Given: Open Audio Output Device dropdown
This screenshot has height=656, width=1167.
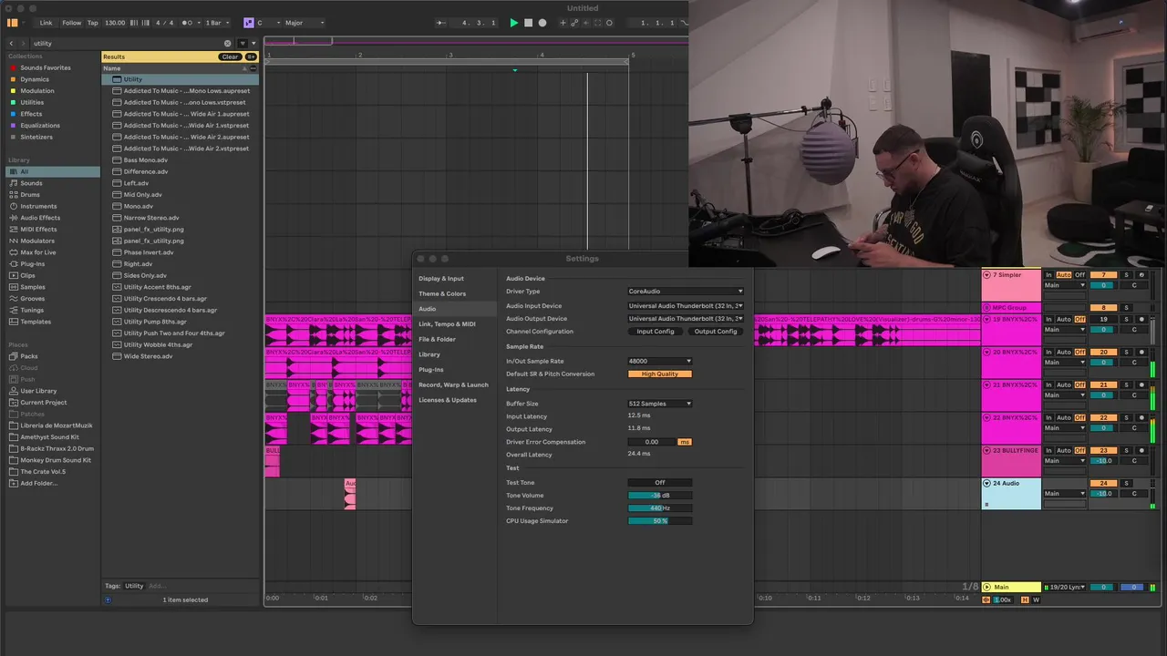Looking at the screenshot, I should [x=686, y=319].
